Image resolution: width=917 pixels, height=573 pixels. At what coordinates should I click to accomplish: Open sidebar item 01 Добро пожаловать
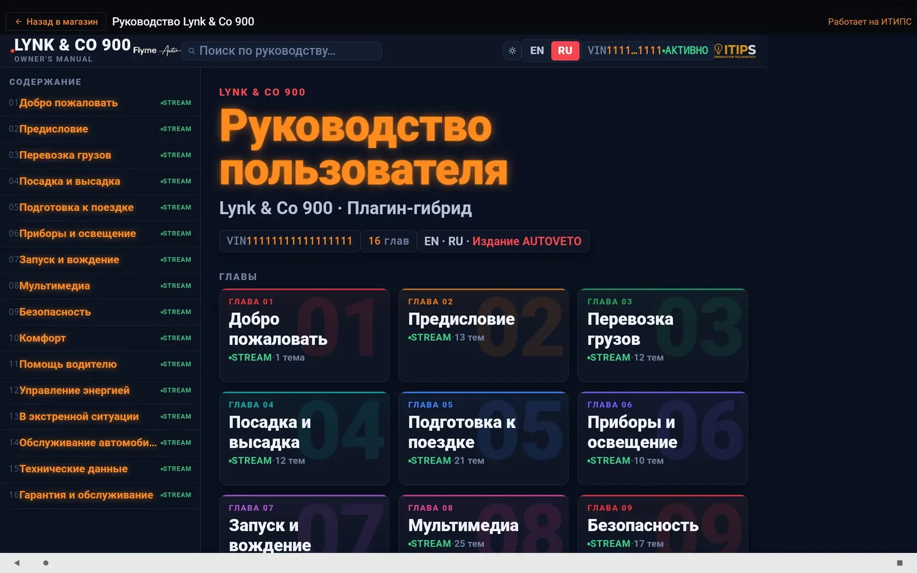(100, 103)
